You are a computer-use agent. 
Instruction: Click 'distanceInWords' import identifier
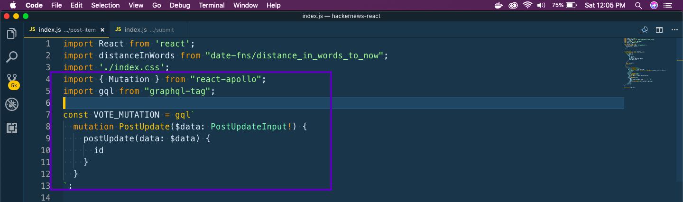tap(137, 55)
